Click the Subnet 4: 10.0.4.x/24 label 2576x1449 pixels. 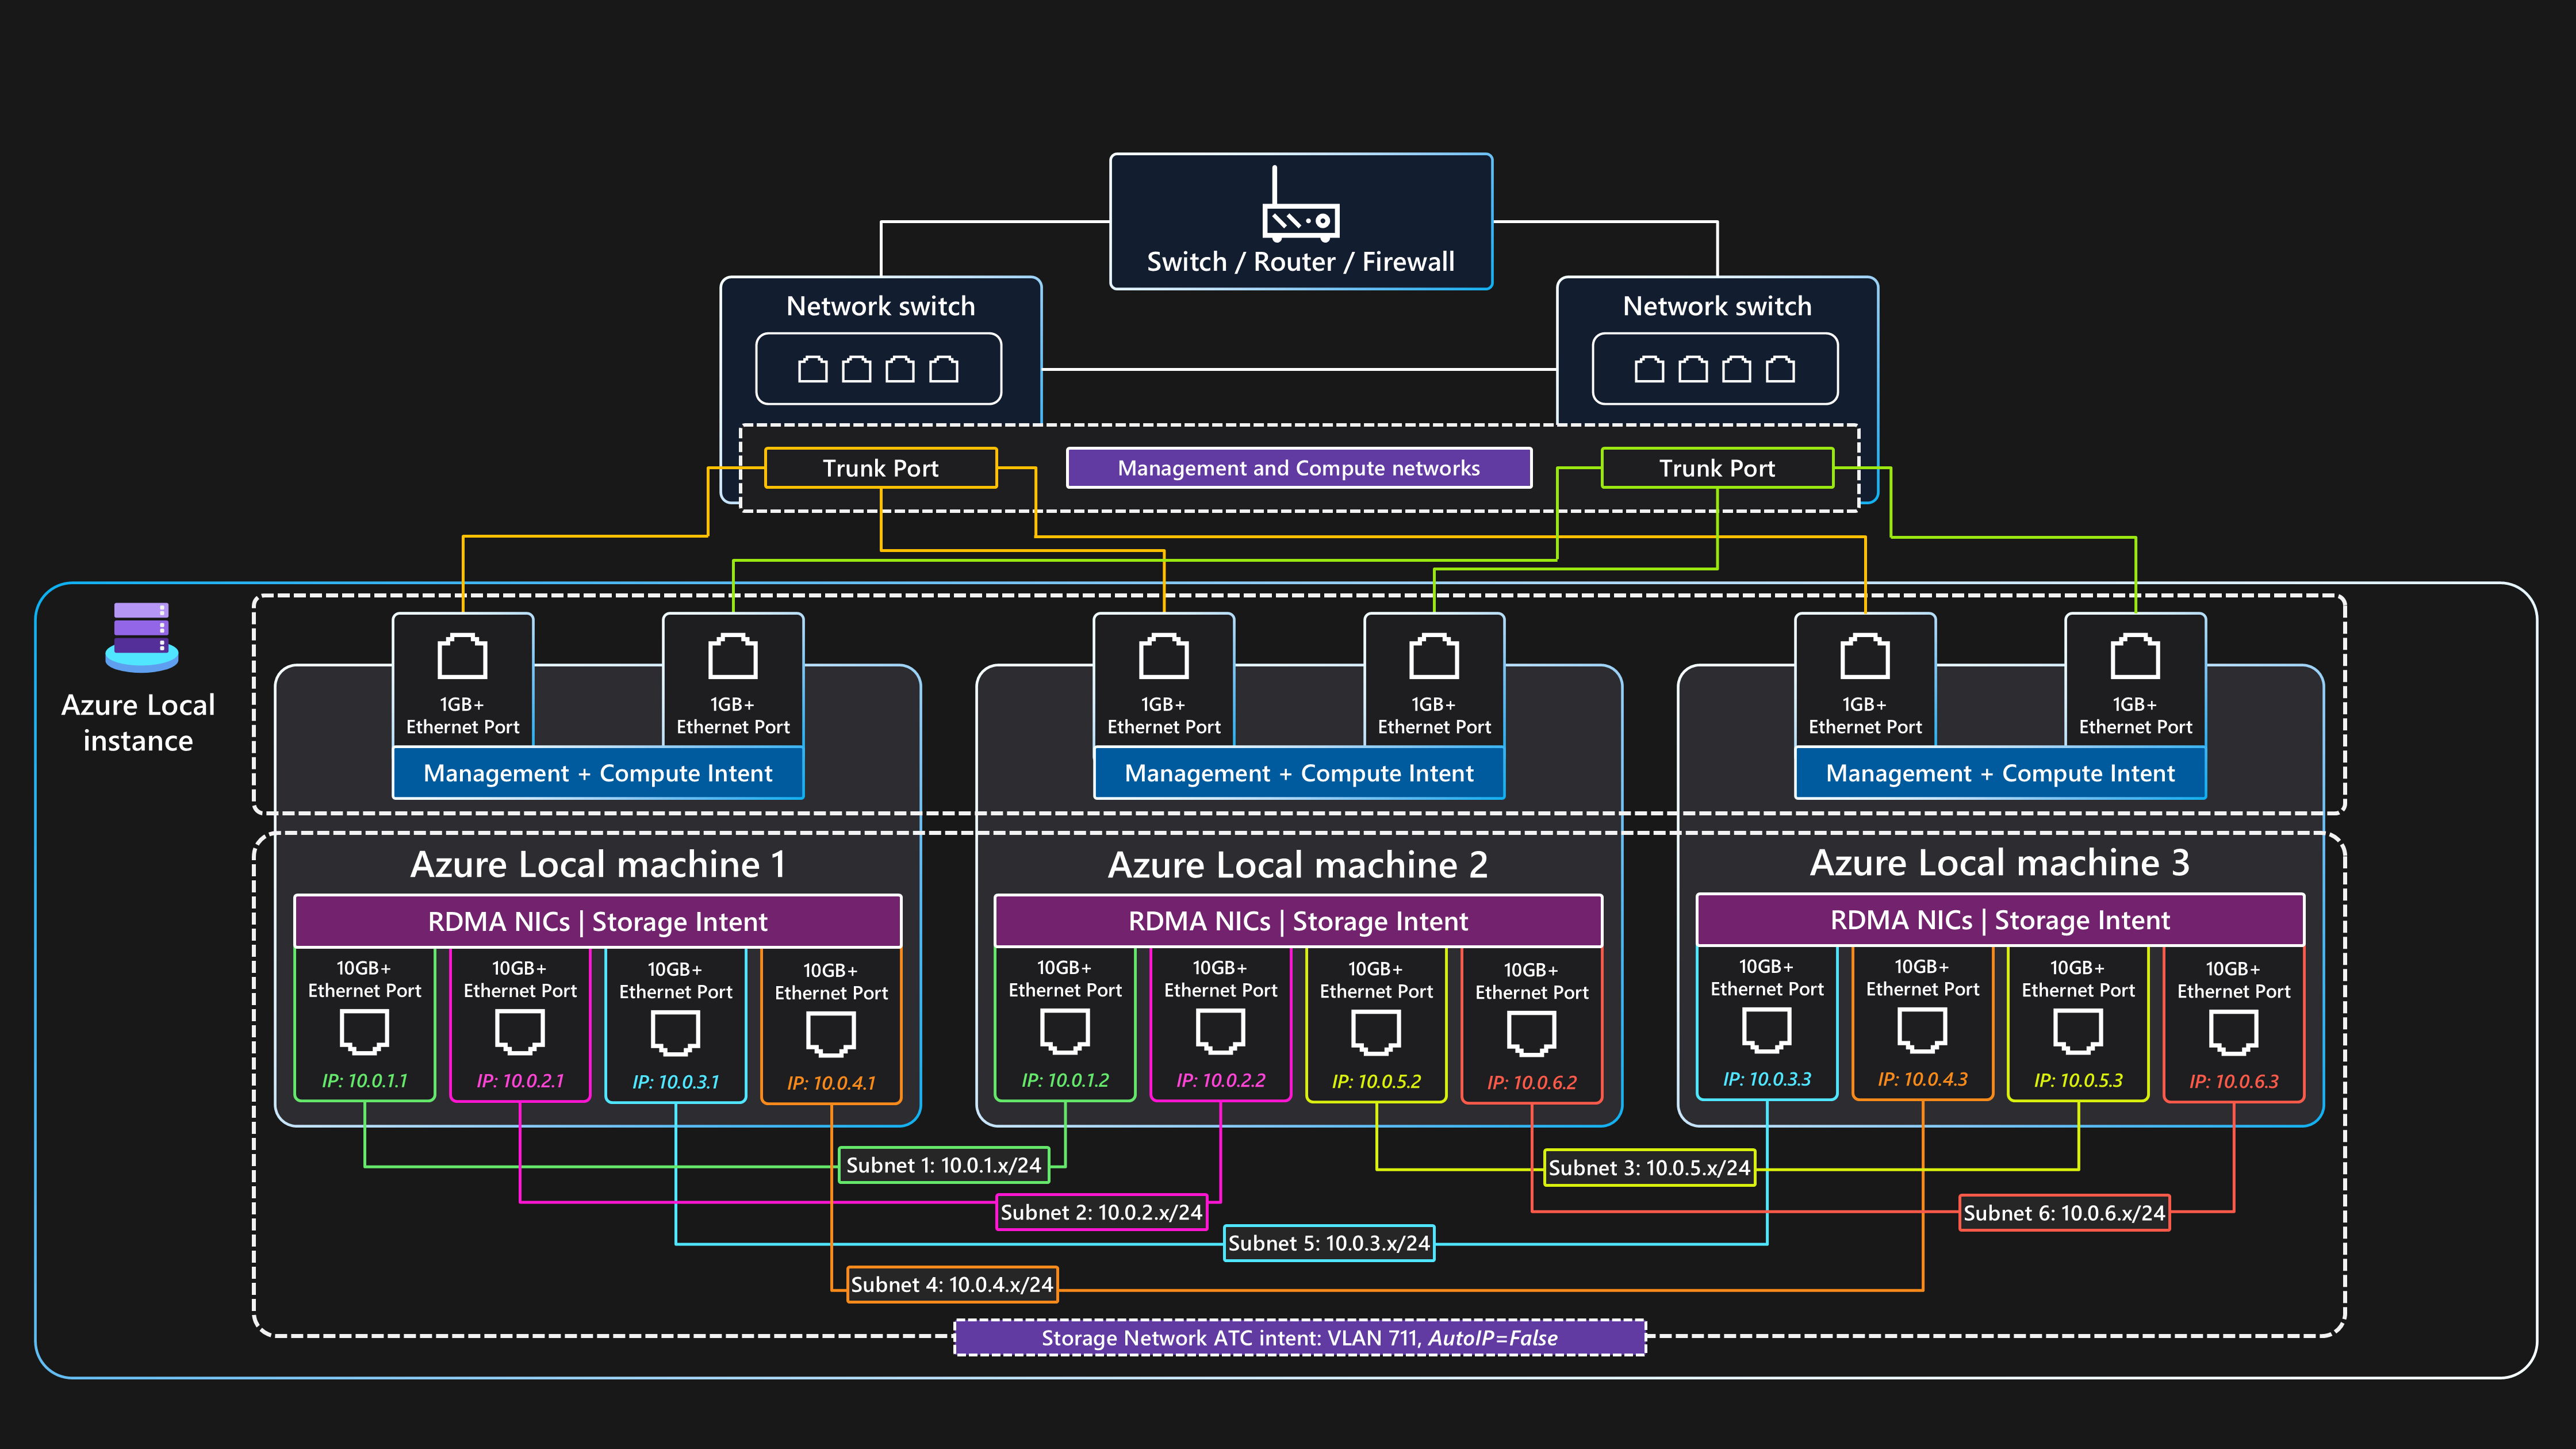coord(952,1284)
